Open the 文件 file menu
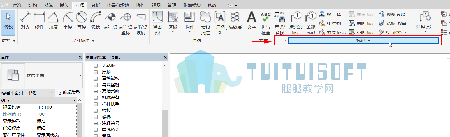 click(x=4, y=5)
